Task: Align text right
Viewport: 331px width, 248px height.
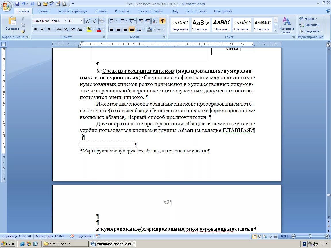Action: pos(125,29)
